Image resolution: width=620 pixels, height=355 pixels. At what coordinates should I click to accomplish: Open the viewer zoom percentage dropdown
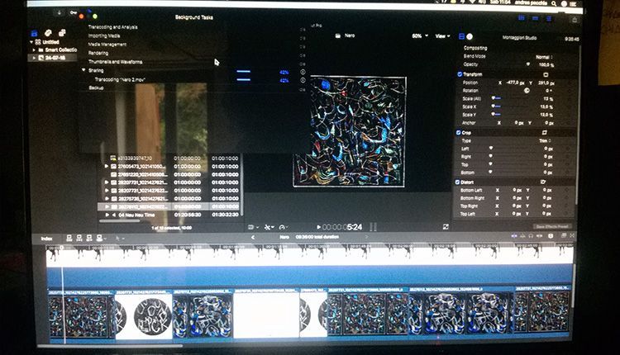(x=419, y=36)
